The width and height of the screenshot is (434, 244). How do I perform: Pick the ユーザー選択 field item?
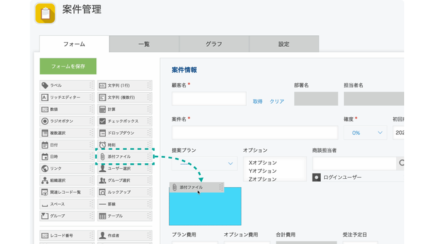click(x=125, y=169)
